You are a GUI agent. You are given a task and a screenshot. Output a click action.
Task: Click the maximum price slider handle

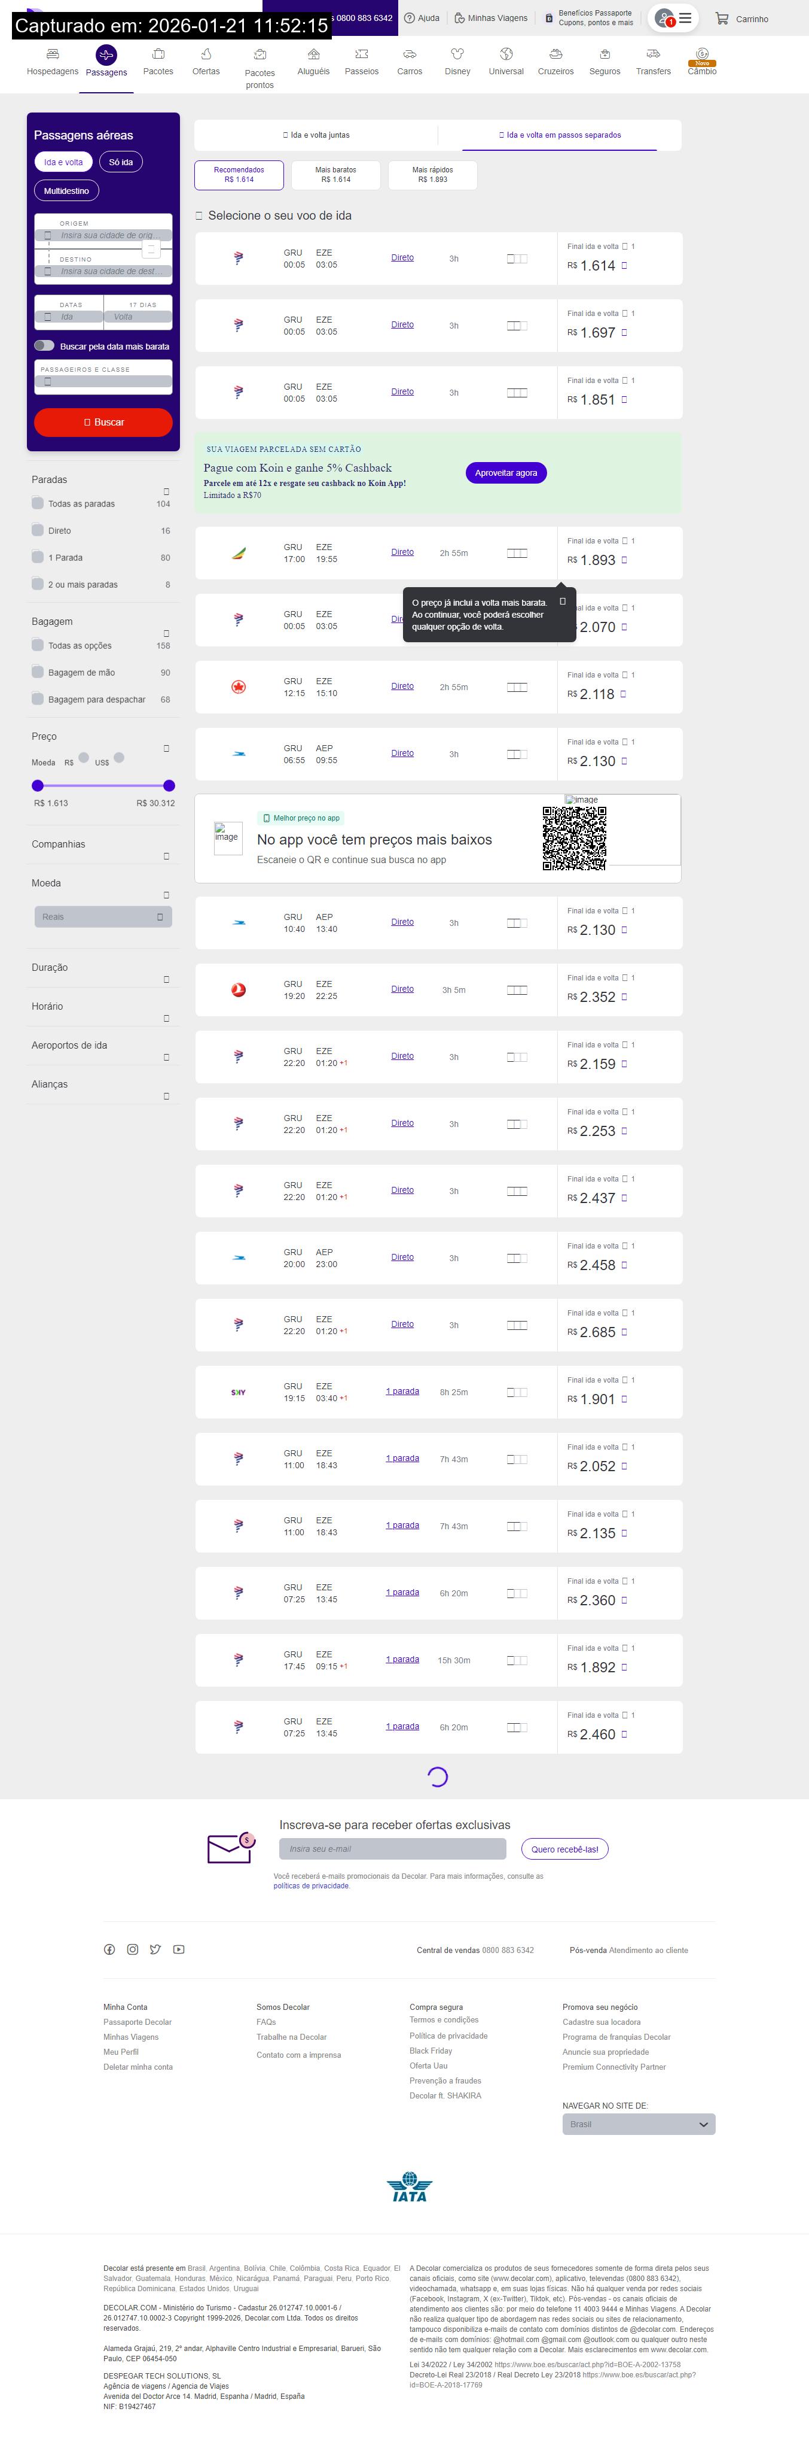click(x=169, y=785)
